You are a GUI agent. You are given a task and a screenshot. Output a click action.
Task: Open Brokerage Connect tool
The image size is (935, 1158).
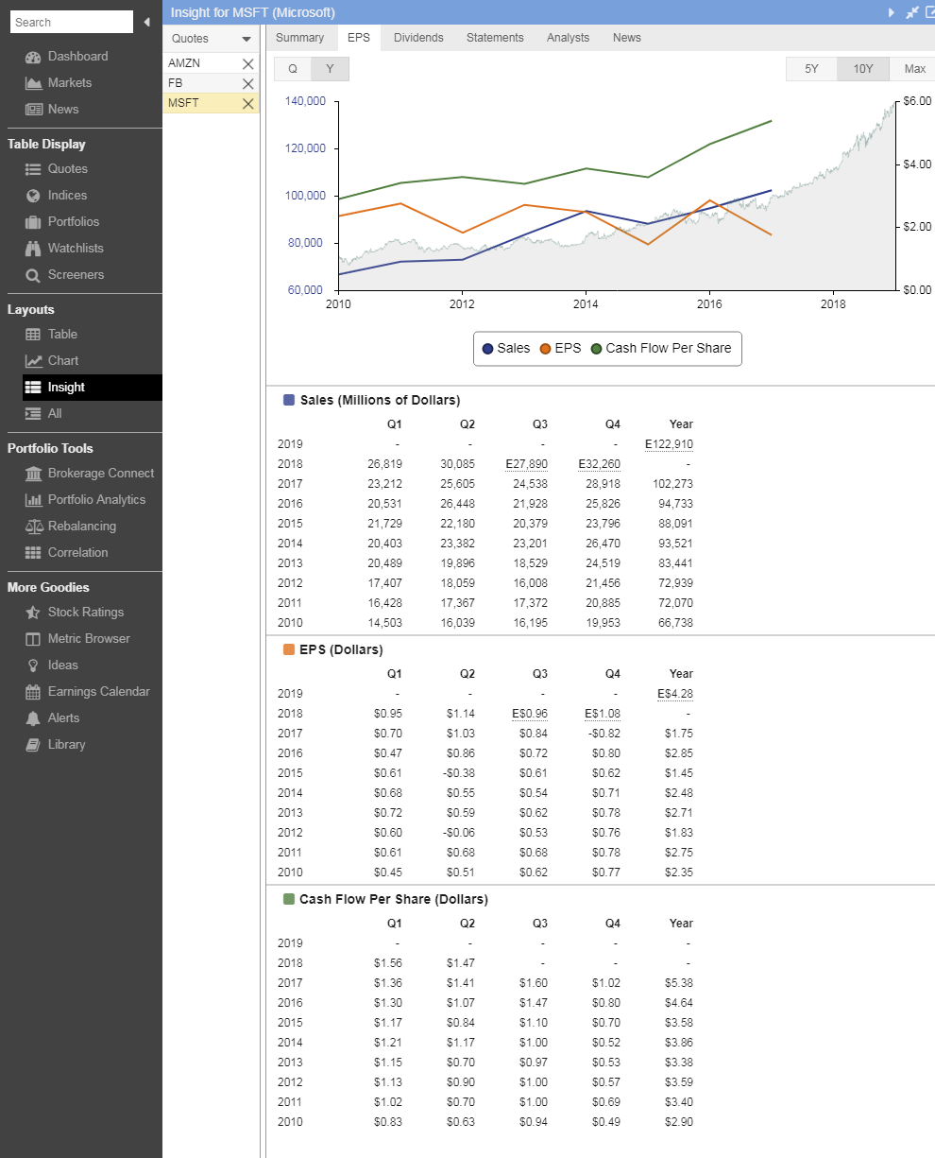coord(89,474)
